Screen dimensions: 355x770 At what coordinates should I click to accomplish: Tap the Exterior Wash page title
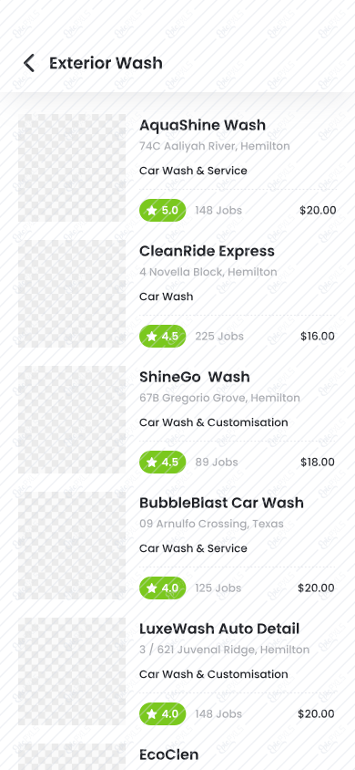[106, 63]
